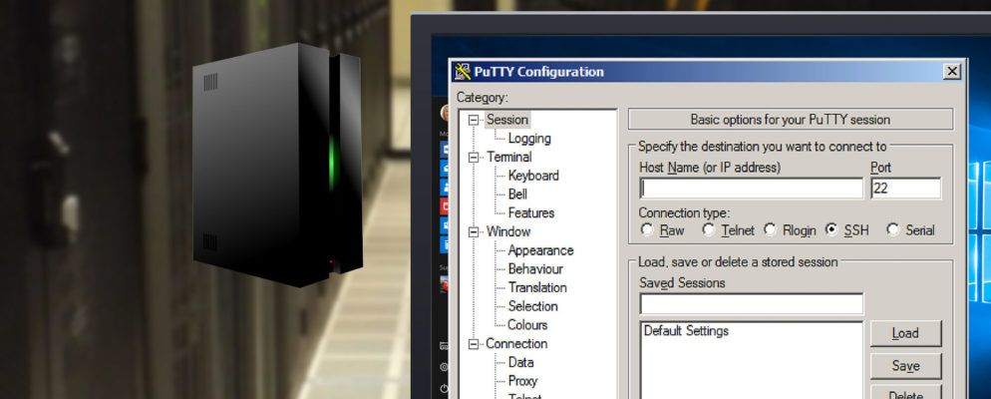Collapse the Terminal tree node
991x399 pixels.
click(x=474, y=157)
